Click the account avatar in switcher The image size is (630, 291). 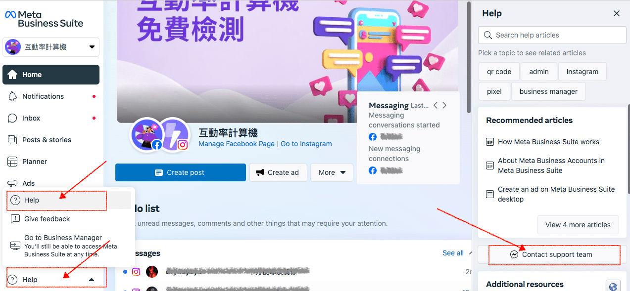(x=13, y=47)
